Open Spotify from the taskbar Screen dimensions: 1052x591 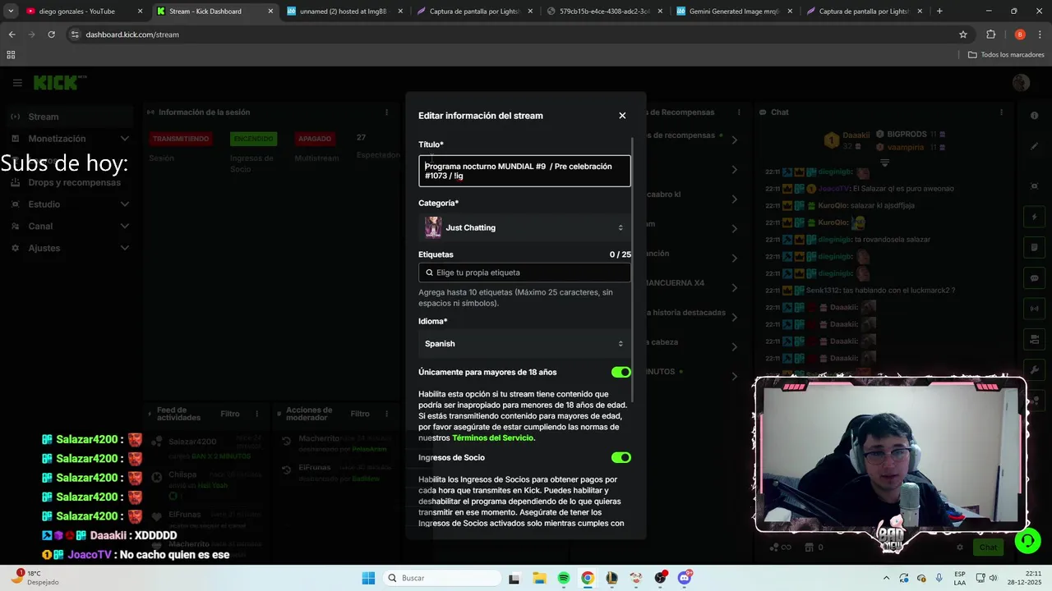point(563,578)
